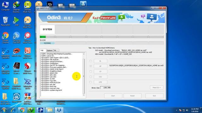Open Miracle Team book icon shortcut
Image resolution: width=202 pixels, height=113 pixels.
(16, 68)
